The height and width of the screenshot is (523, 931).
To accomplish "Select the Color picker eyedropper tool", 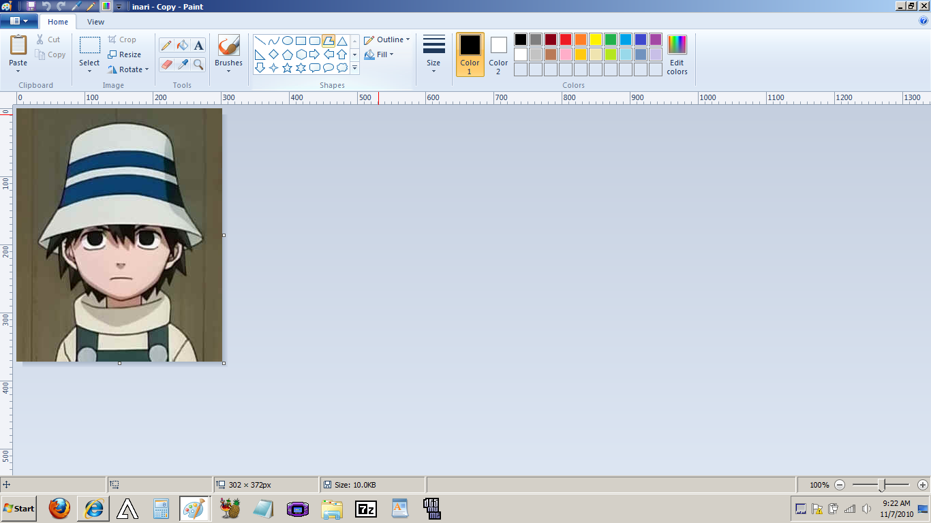I will 182,64.
